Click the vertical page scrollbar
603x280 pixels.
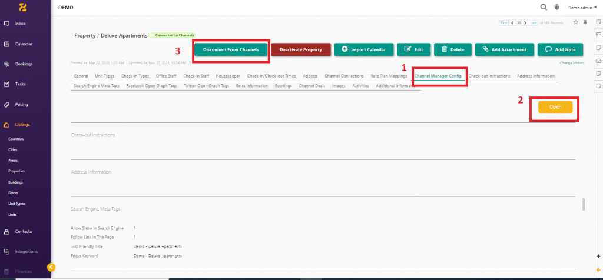584,204
